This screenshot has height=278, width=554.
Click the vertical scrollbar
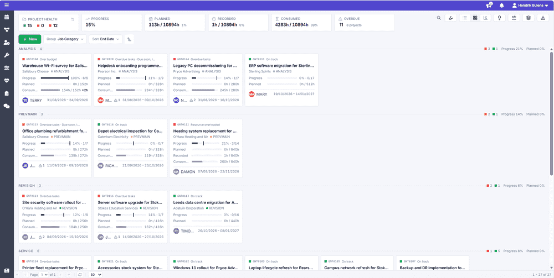tap(552, 113)
